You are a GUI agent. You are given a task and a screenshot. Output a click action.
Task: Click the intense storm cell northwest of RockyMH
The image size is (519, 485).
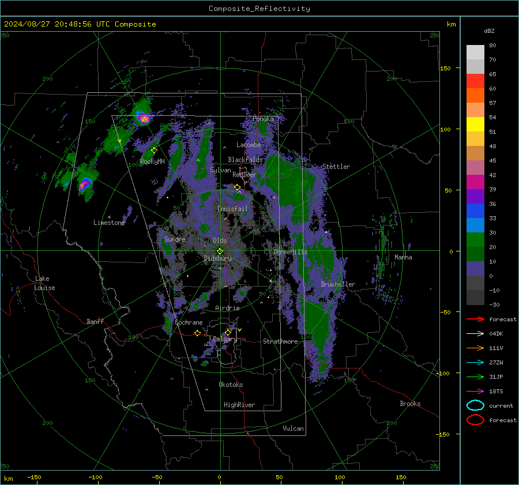(144, 118)
